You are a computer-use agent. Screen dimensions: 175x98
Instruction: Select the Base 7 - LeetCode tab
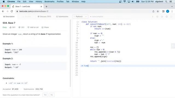27,7
